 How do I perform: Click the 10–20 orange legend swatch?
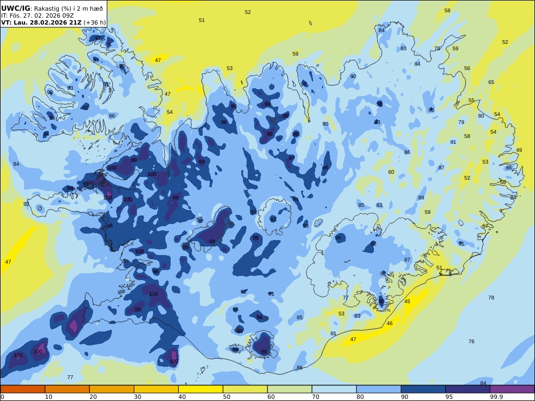click(67, 389)
